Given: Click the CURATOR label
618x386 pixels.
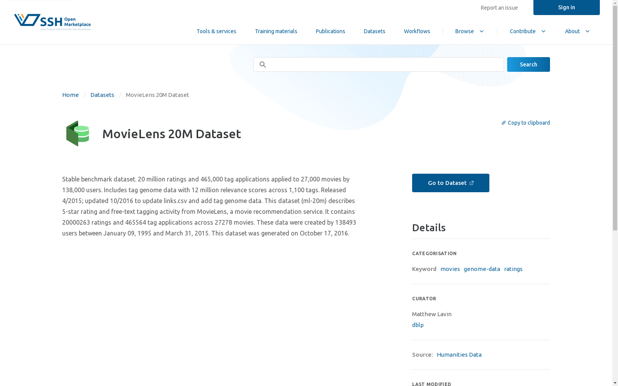Looking at the screenshot, I should 424,299.
